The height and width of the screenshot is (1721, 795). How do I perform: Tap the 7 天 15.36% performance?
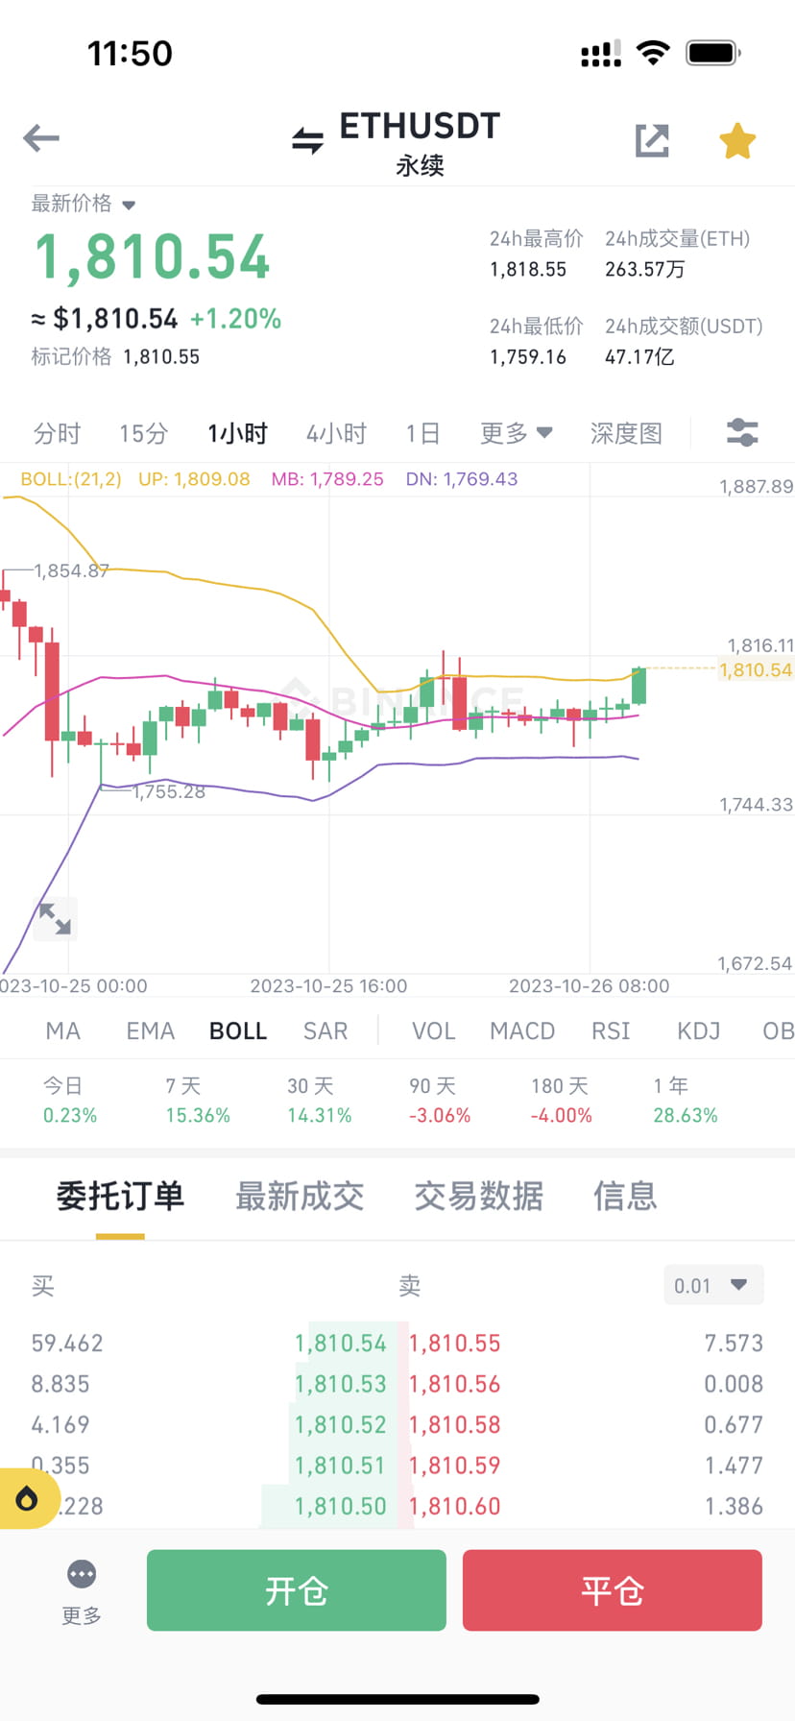[x=198, y=1101]
